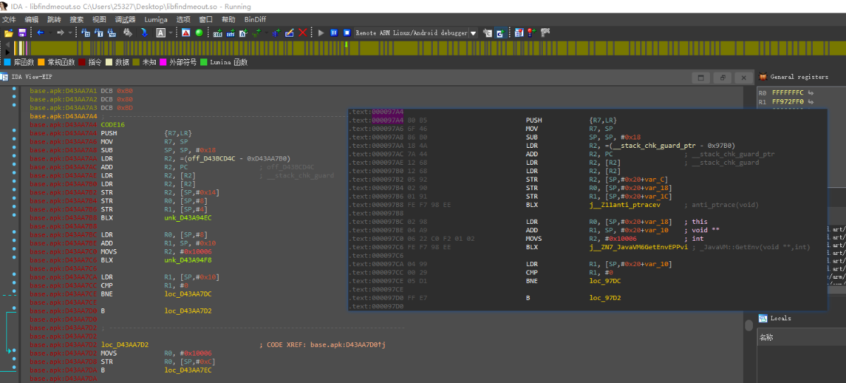Click the Open file folder icon

(8, 33)
